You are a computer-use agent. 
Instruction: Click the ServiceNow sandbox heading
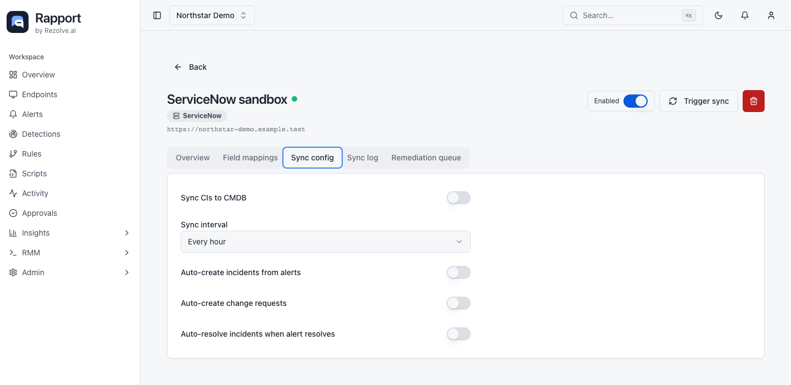(x=227, y=99)
